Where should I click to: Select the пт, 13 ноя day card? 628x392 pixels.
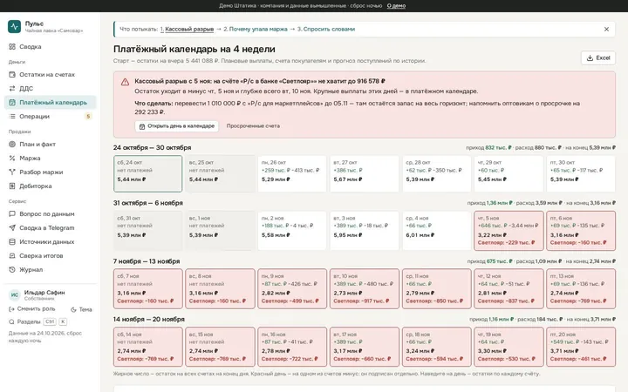click(581, 289)
